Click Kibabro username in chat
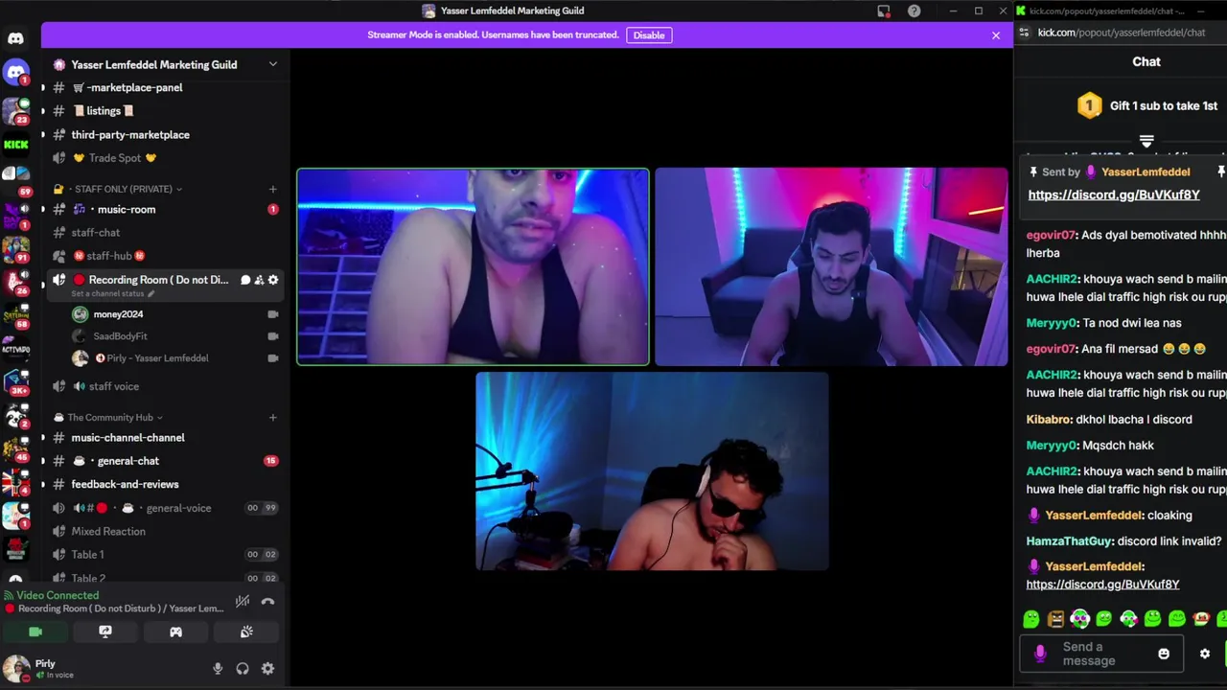This screenshot has width=1227, height=690. click(x=1049, y=420)
